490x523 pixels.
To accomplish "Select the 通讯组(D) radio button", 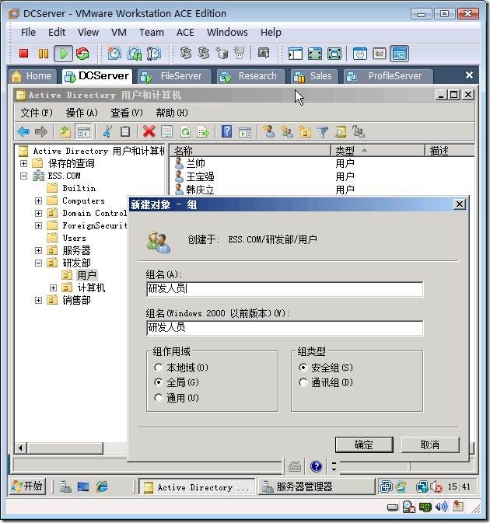I will (x=303, y=382).
